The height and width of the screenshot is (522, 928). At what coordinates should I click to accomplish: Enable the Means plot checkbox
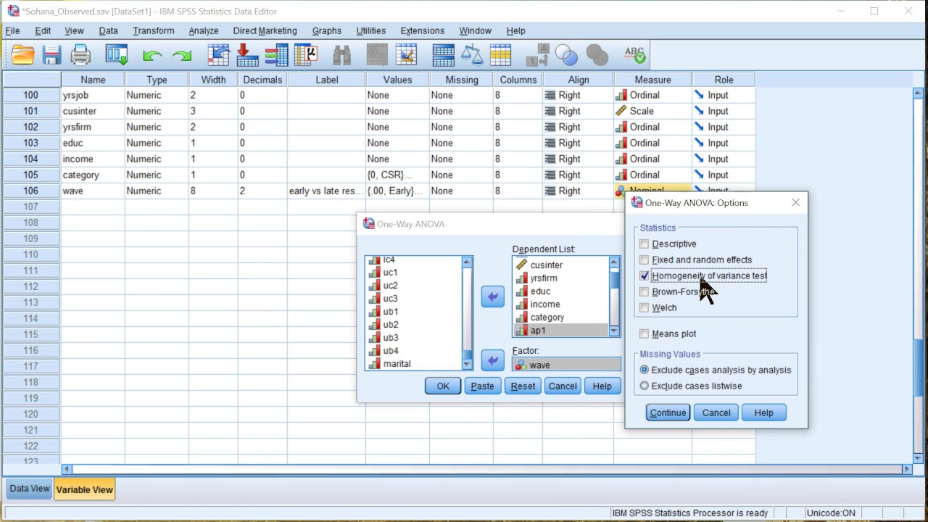pyautogui.click(x=644, y=334)
